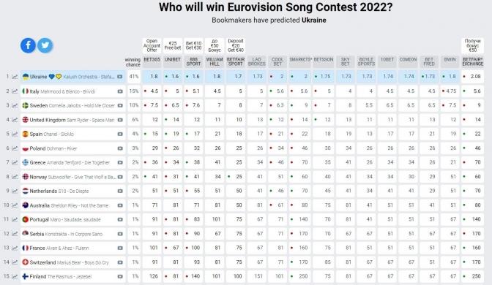
Task: Share via the Twitter icon
Action: [x=45, y=45]
